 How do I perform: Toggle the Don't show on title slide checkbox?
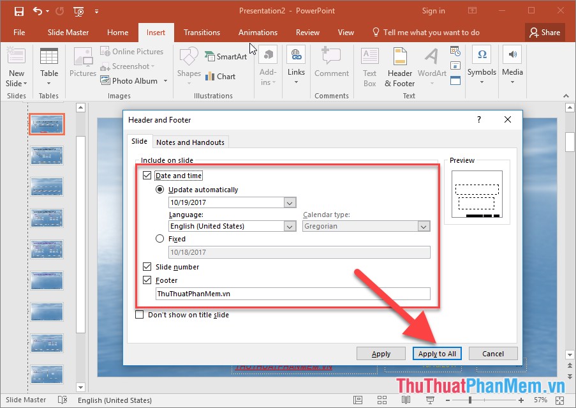tap(138, 314)
